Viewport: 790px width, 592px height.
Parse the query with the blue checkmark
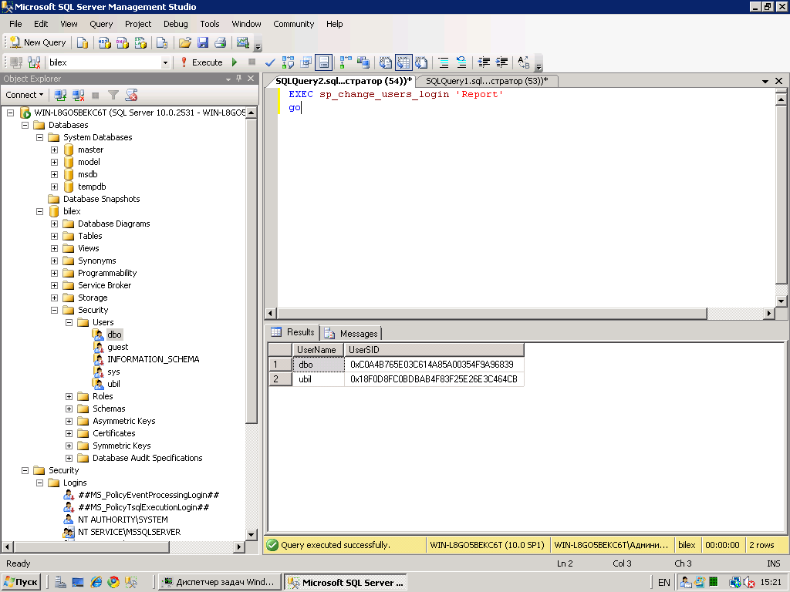point(270,62)
